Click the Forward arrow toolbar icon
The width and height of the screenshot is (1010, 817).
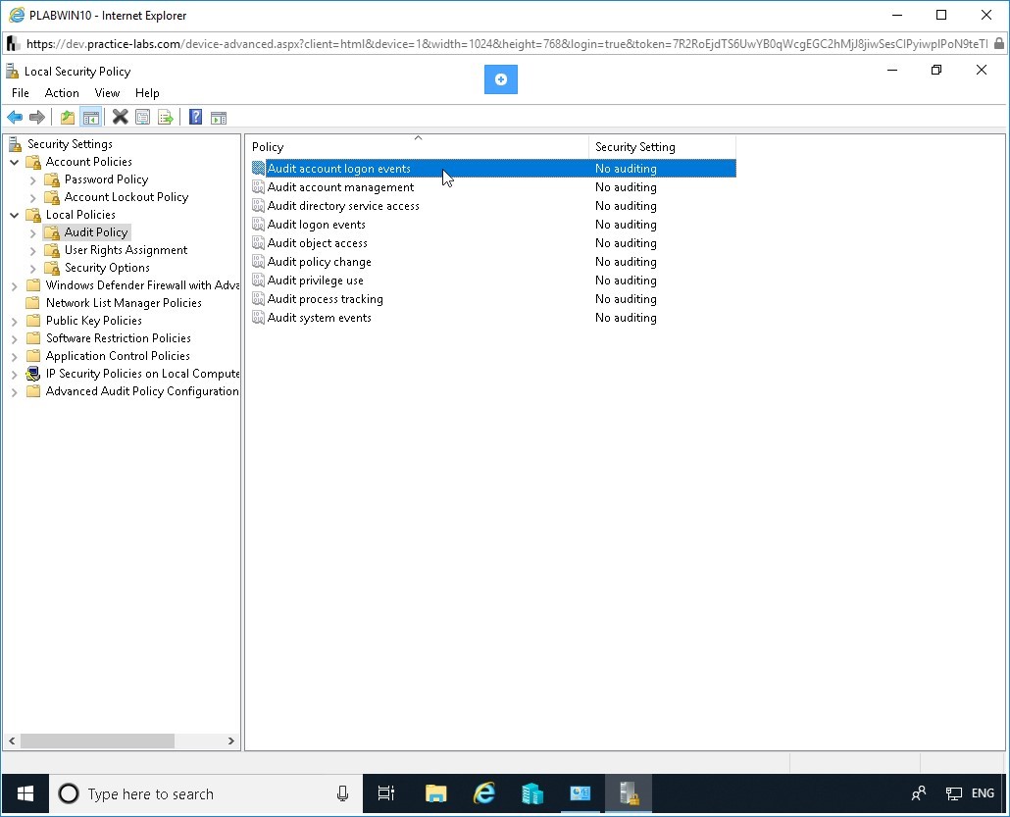(x=36, y=118)
